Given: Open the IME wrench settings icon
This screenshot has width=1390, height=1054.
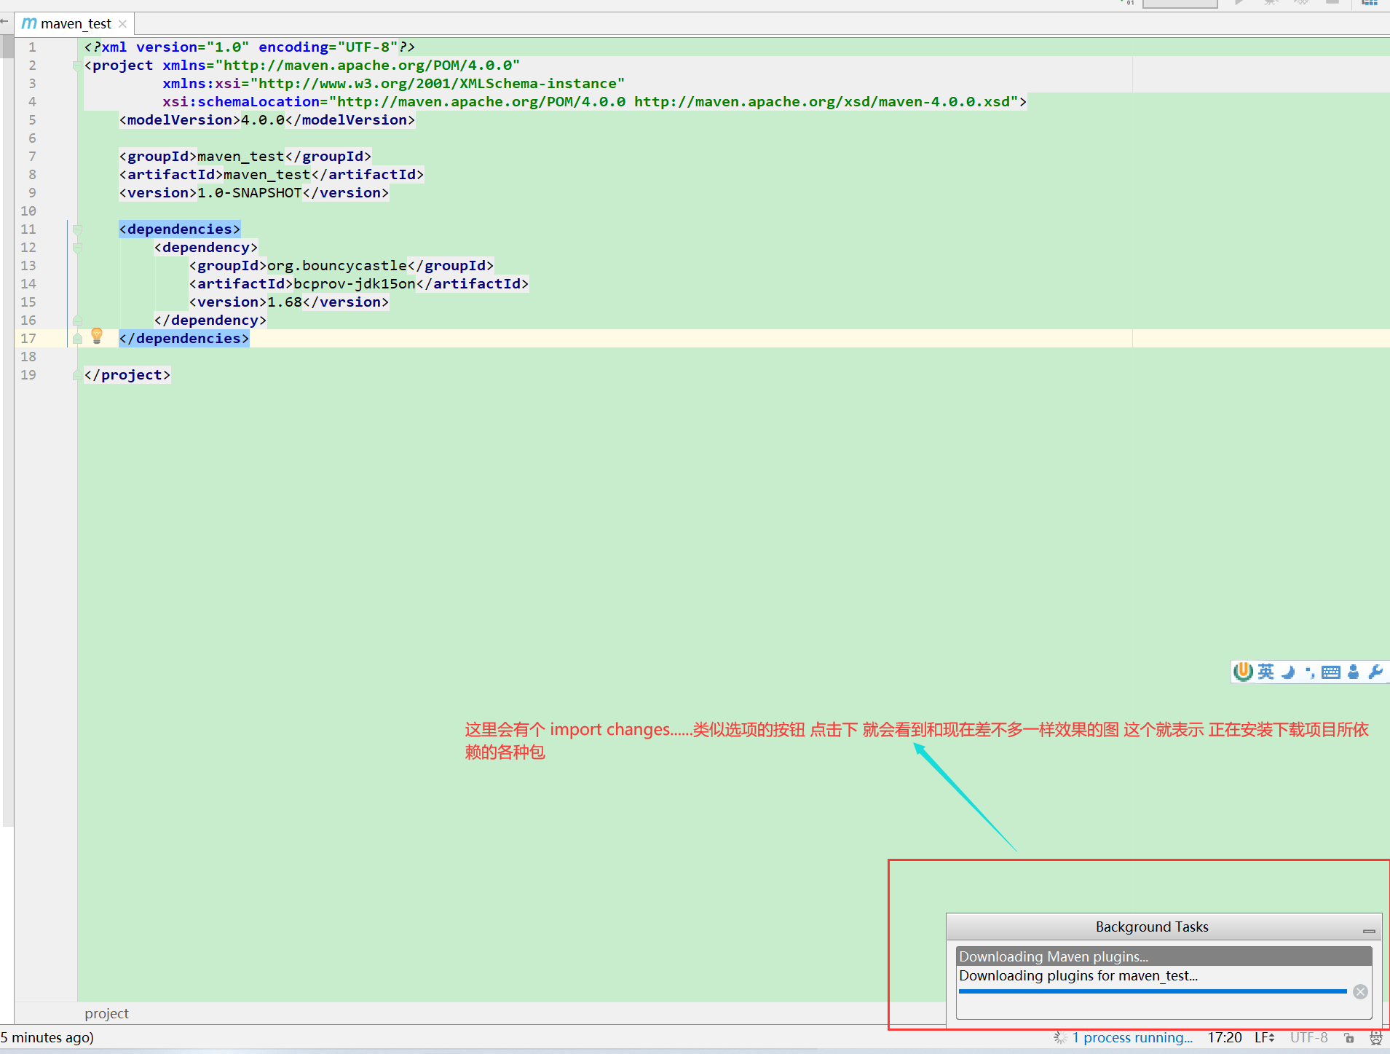Looking at the screenshot, I should tap(1375, 672).
